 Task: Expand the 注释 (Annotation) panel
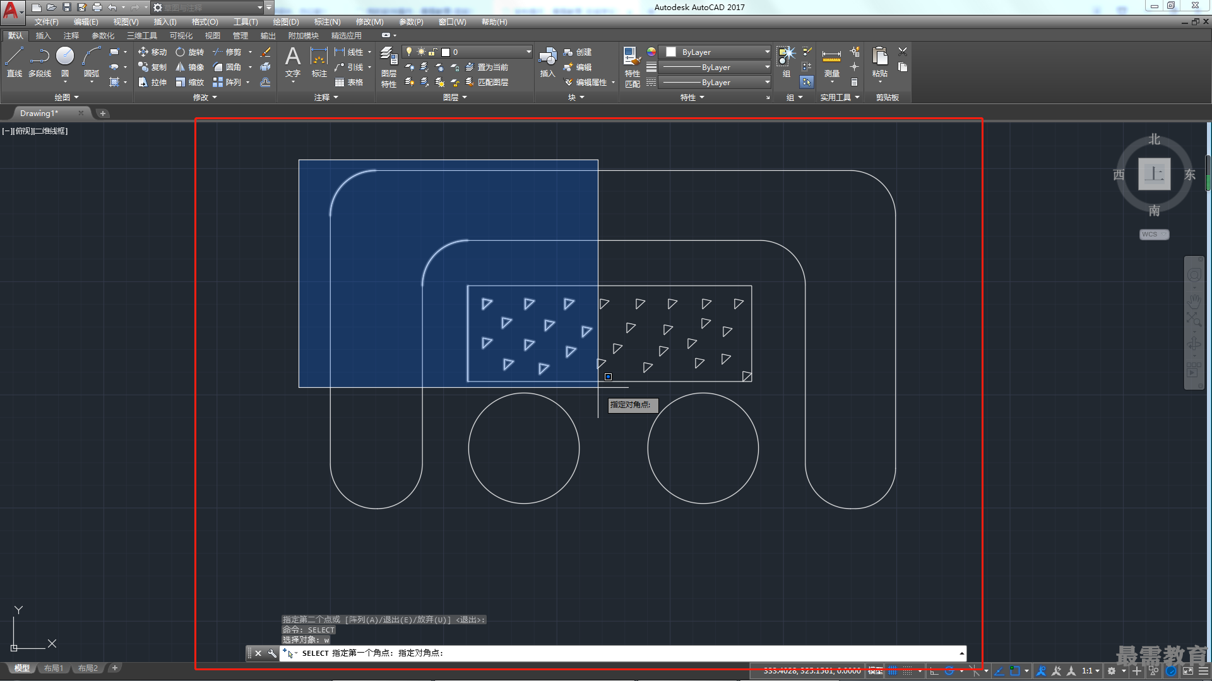click(326, 97)
